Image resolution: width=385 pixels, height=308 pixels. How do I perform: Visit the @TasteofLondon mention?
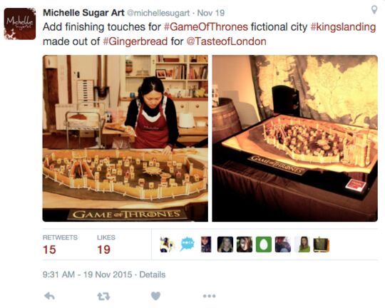(x=226, y=41)
